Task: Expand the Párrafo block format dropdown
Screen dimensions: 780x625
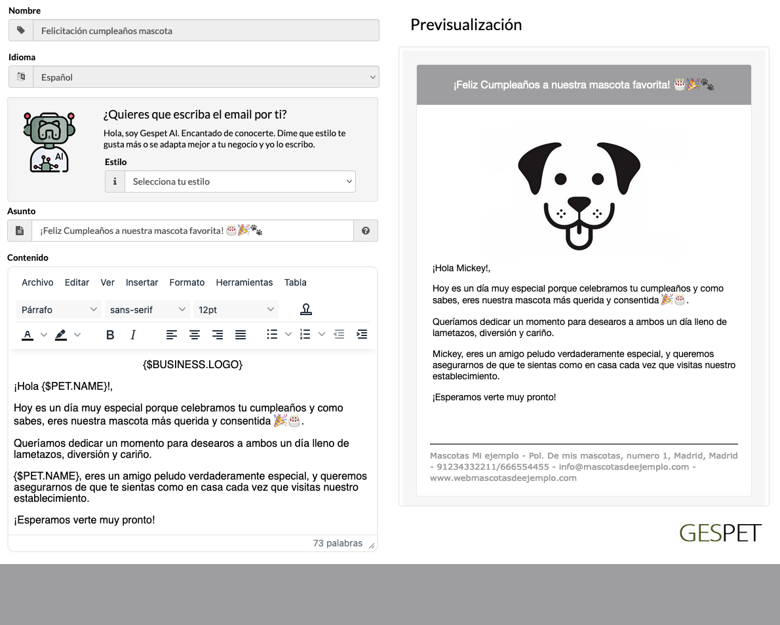Action: click(58, 310)
